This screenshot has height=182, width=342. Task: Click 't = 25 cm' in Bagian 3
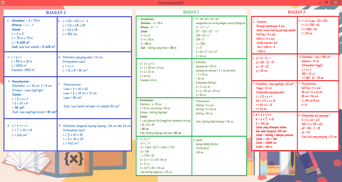307,33
